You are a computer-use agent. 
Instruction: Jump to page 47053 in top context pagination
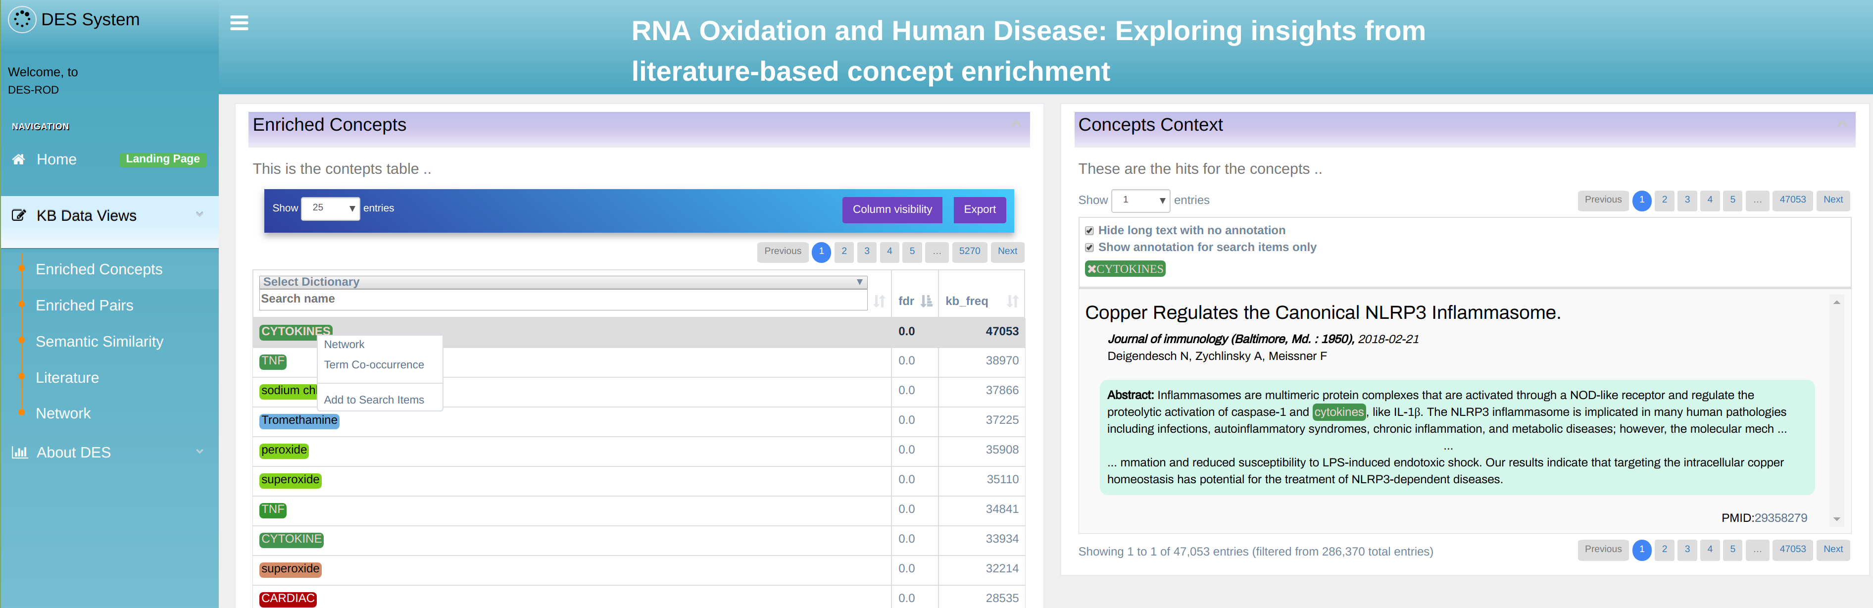tap(1792, 200)
